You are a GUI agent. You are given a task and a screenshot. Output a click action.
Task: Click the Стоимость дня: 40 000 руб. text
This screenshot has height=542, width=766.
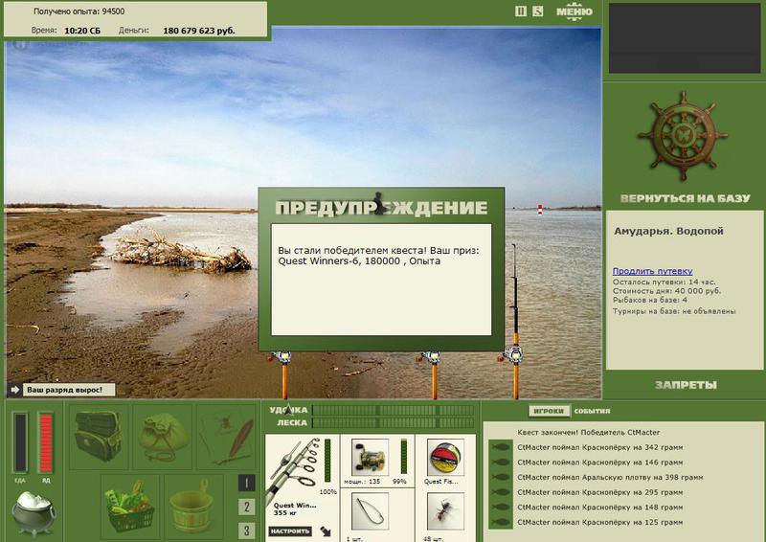point(666,291)
